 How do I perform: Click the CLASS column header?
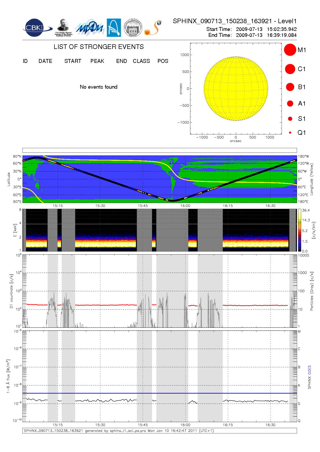(141, 61)
